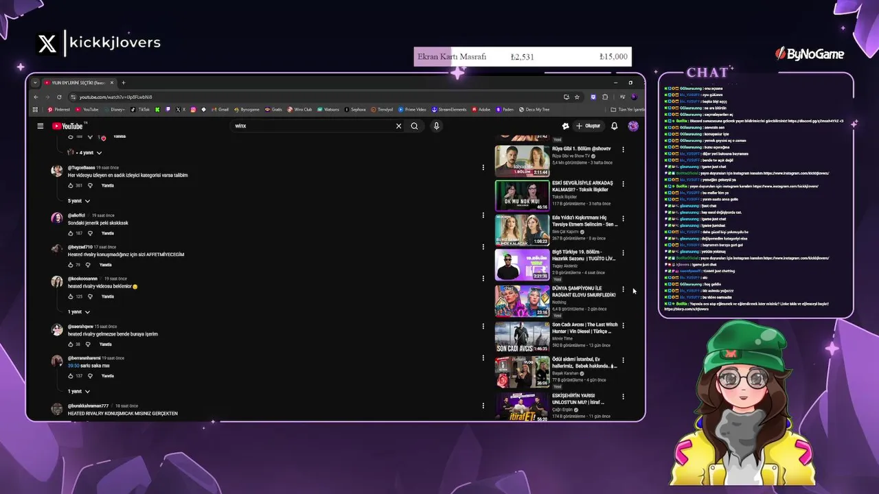The image size is (879, 494).
Task: Open the browser tab search dropdown
Action: pyautogui.click(x=36, y=83)
